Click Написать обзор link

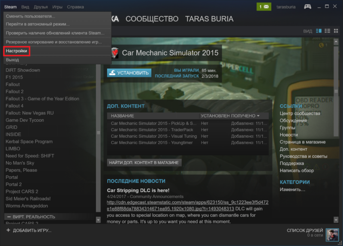[x=297, y=171]
